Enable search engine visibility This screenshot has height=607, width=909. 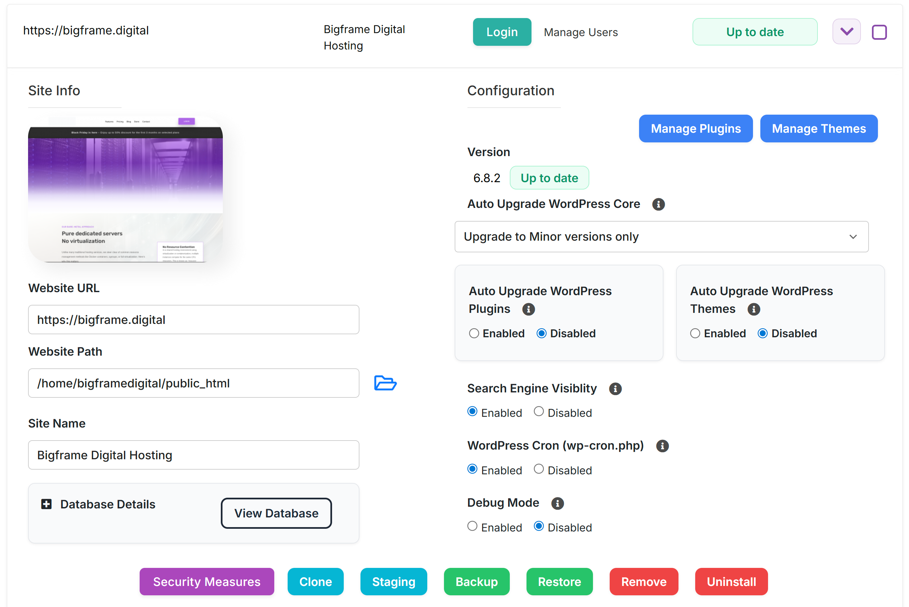(x=472, y=411)
